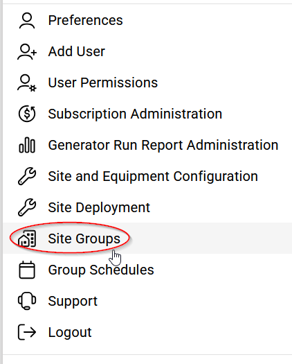This screenshot has height=364, width=292.
Task: Go to Subscription Administration
Action: coord(135,114)
